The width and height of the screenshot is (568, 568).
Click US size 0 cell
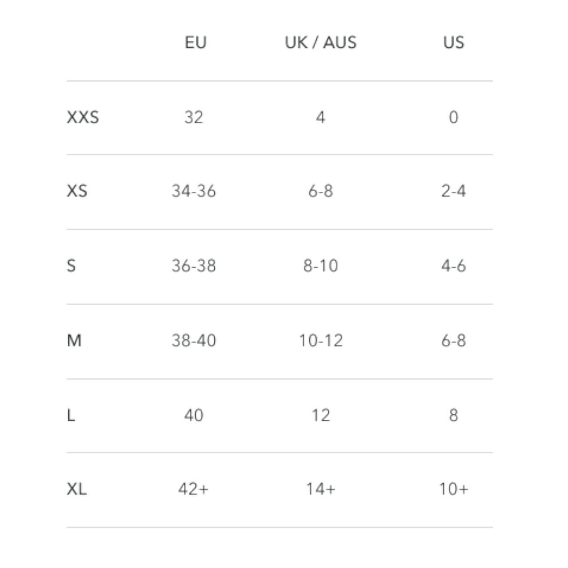(454, 117)
